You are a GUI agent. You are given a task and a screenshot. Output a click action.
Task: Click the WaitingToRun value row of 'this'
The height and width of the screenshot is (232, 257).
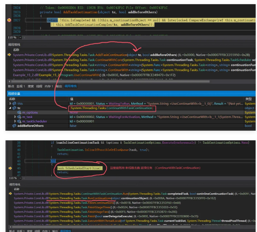(x=156, y=103)
